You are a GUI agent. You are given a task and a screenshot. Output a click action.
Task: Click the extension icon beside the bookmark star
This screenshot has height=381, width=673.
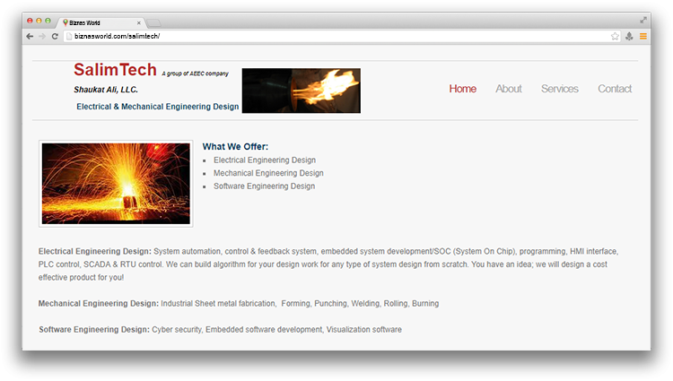[629, 37]
